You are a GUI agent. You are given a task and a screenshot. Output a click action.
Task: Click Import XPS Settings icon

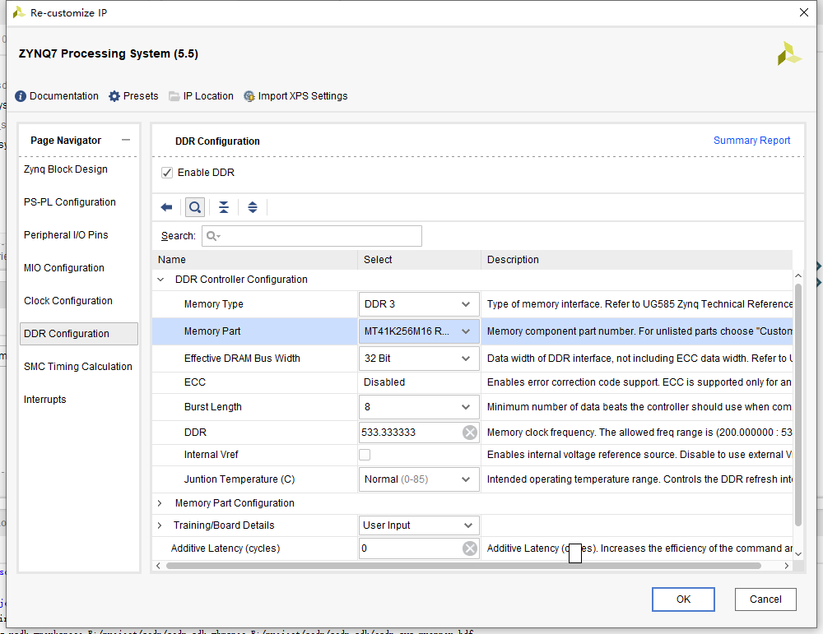[x=249, y=96]
